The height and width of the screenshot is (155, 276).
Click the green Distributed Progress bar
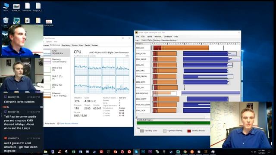[173, 123]
